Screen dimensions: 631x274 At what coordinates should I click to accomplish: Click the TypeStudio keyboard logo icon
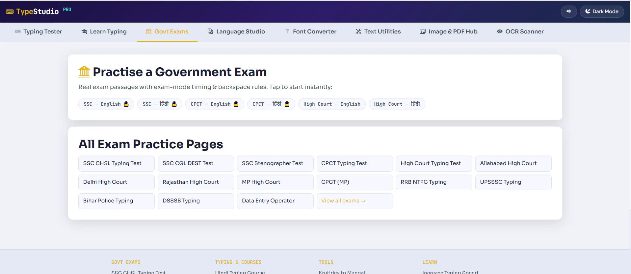(10, 11)
